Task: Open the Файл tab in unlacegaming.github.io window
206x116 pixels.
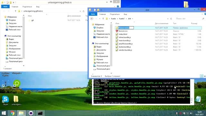Action: (5, 6)
